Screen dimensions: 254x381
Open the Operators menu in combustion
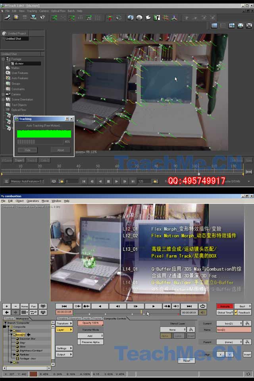click(x=33, y=201)
